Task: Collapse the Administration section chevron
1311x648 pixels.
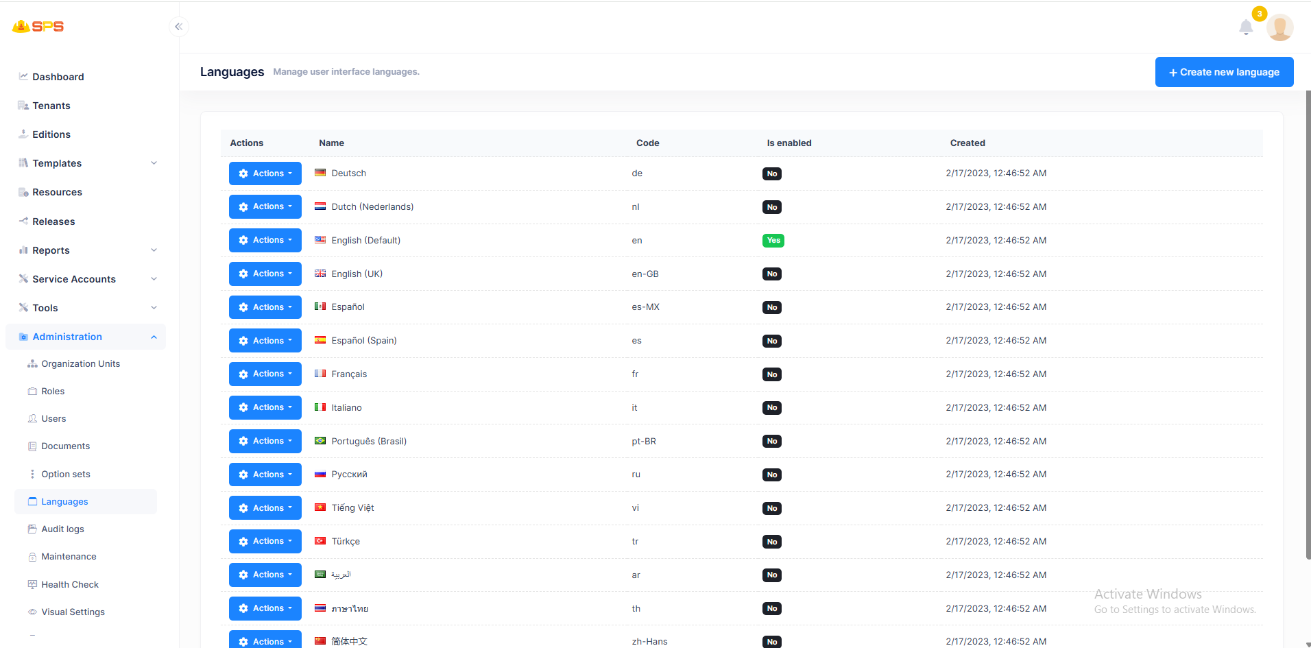Action: tap(154, 337)
